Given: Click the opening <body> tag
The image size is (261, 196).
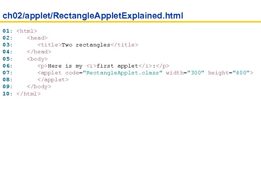Looking at the screenshot, I should [x=37, y=59].
